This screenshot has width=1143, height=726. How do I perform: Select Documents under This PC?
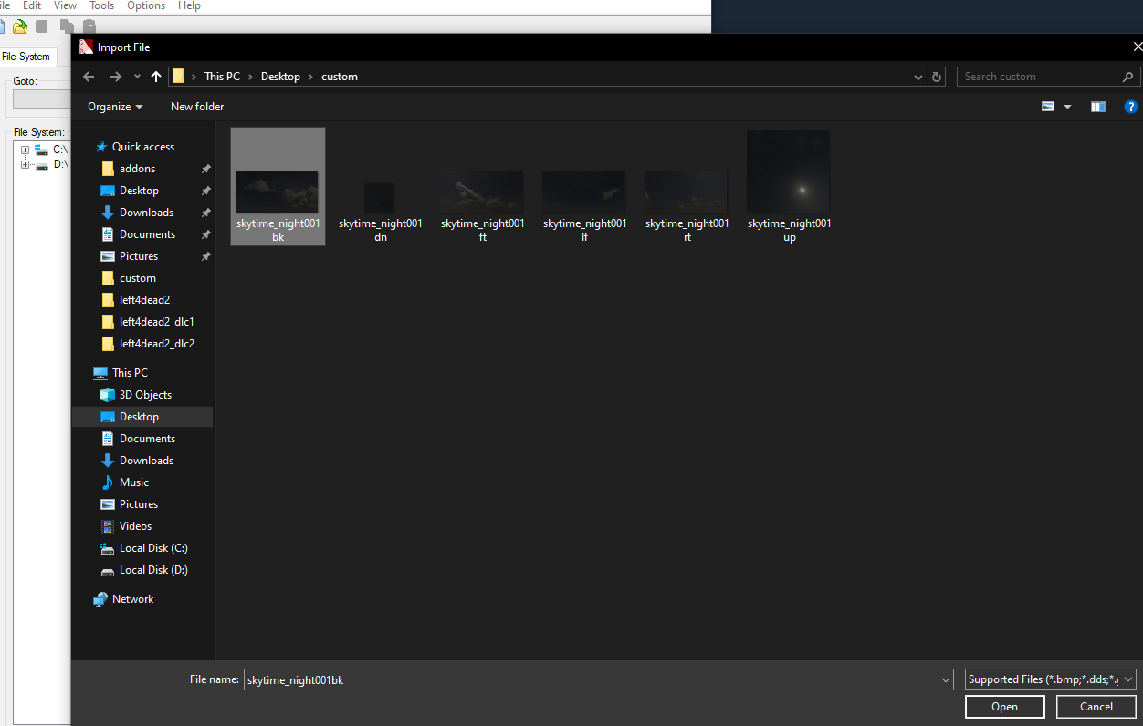[x=147, y=439]
